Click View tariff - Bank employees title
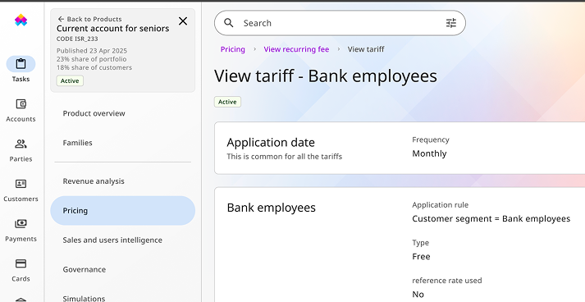Screen dimensions: 585x302 (x=326, y=76)
